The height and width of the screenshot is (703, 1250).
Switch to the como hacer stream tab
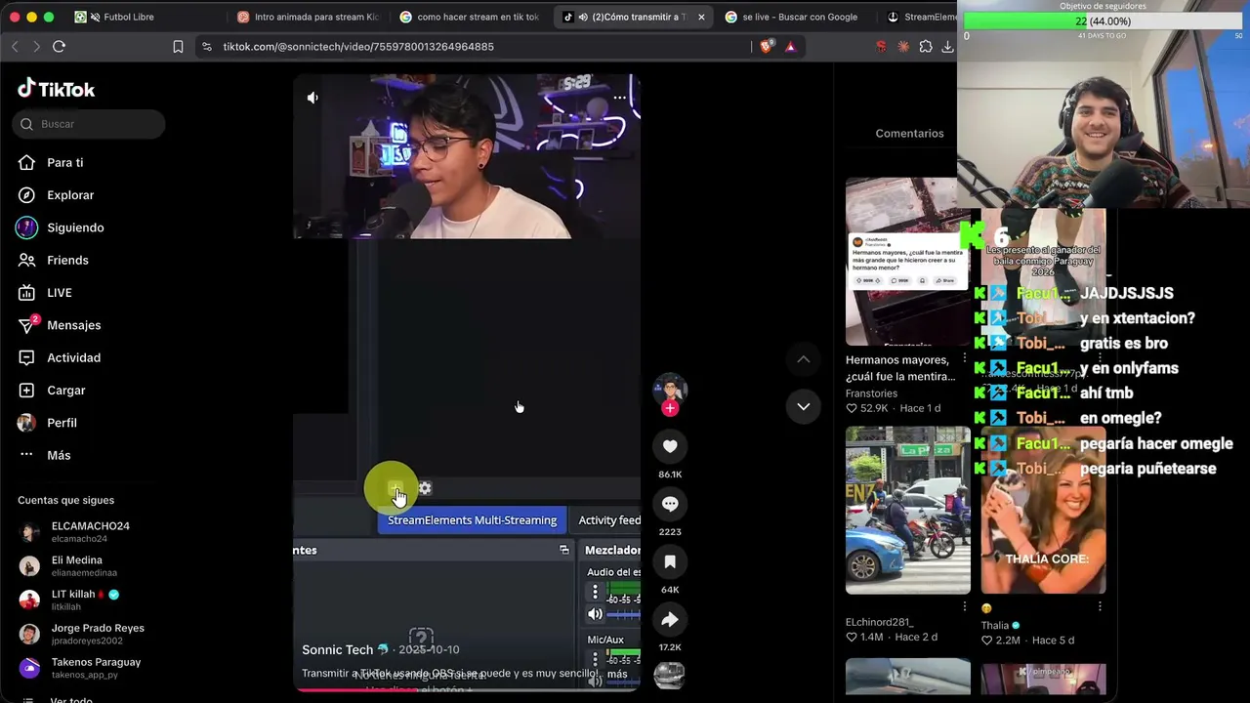pos(471,17)
